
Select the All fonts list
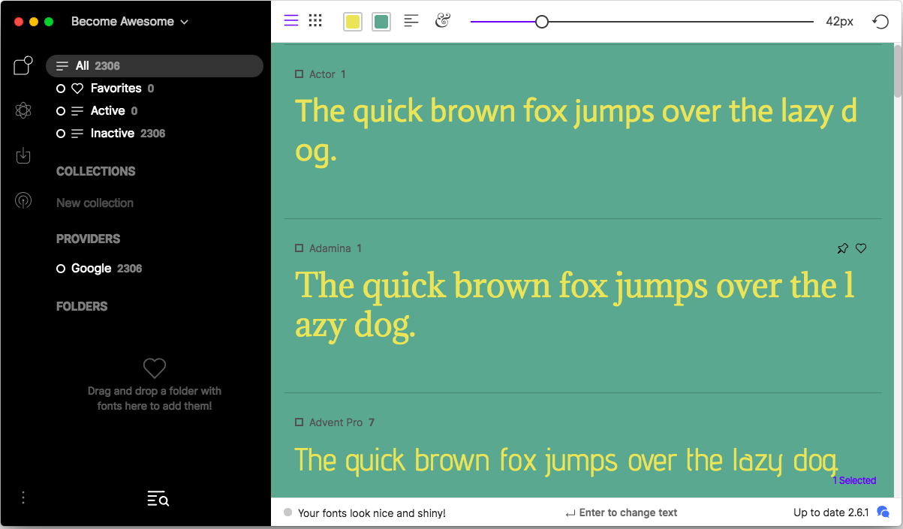point(154,66)
